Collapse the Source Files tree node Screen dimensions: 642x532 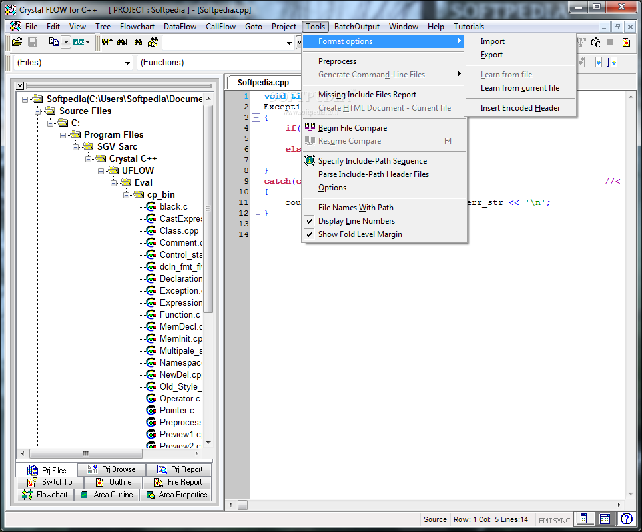(x=38, y=111)
